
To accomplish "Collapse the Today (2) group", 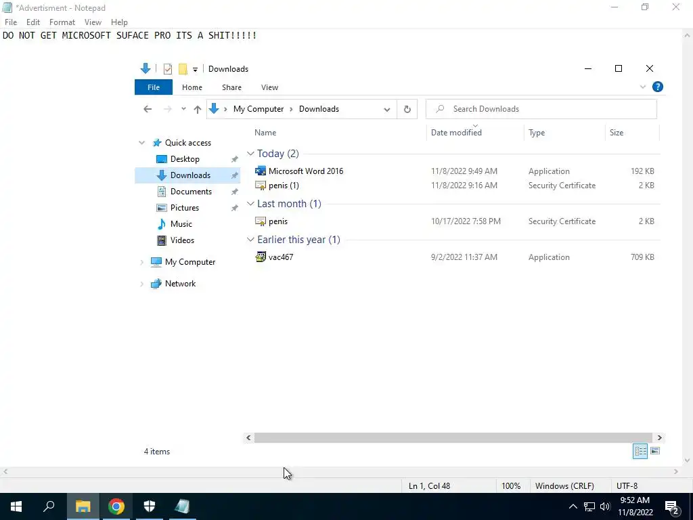I will (250, 154).
